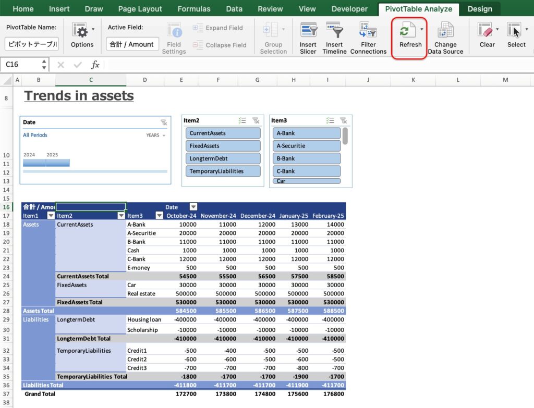Viewport: 534px width, 408px height.
Task: Click the PivotTable Name input field
Action: click(32, 44)
